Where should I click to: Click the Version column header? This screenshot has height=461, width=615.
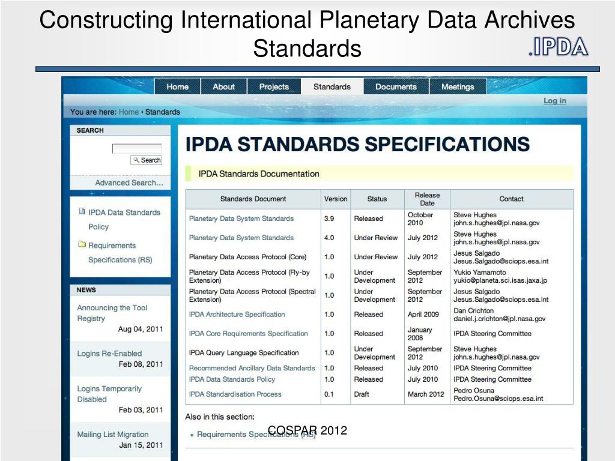click(x=335, y=199)
